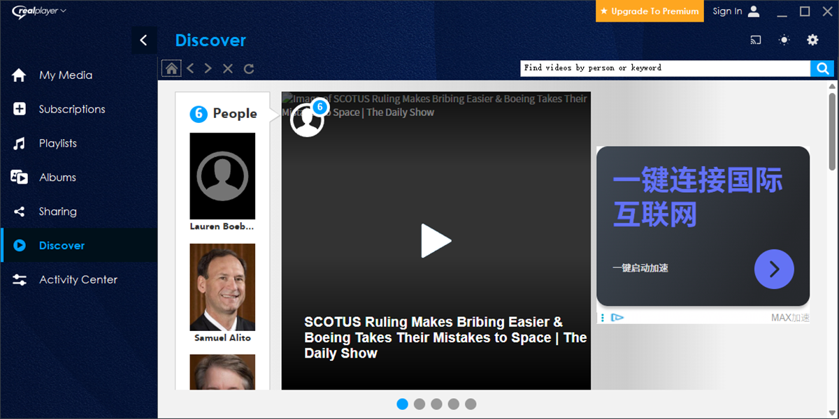Collapse the sidebar with back chevron
The height and width of the screenshot is (419, 839).
click(144, 40)
